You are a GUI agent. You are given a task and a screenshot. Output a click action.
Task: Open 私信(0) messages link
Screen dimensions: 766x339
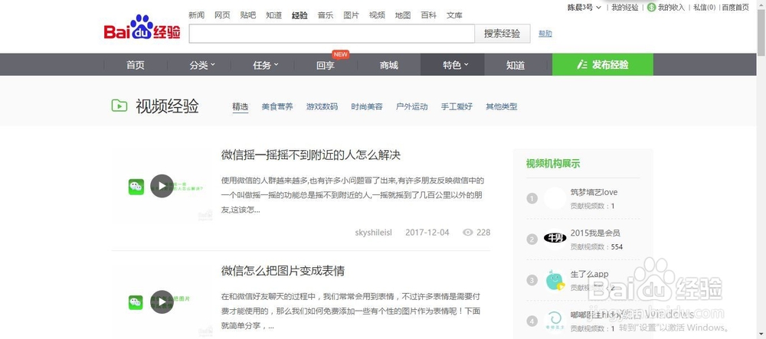(x=705, y=8)
